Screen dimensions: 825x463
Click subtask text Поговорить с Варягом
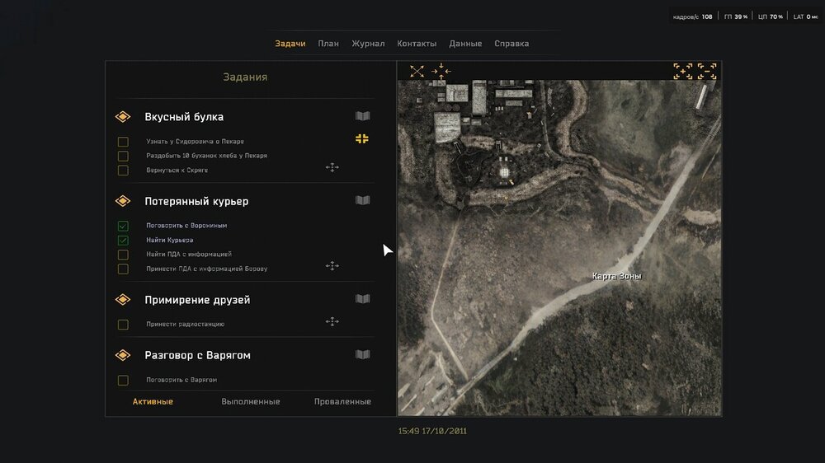pyautogui.click(x=181, y=380)
